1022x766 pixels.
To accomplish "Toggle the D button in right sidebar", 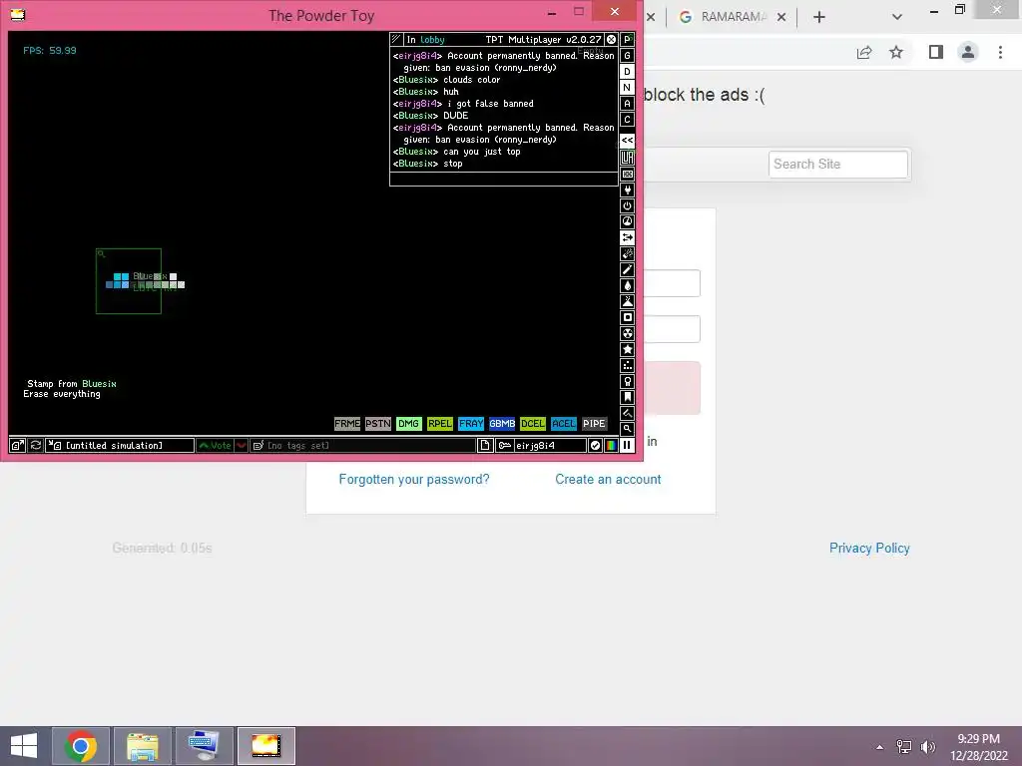I will (x=627, y=72).
